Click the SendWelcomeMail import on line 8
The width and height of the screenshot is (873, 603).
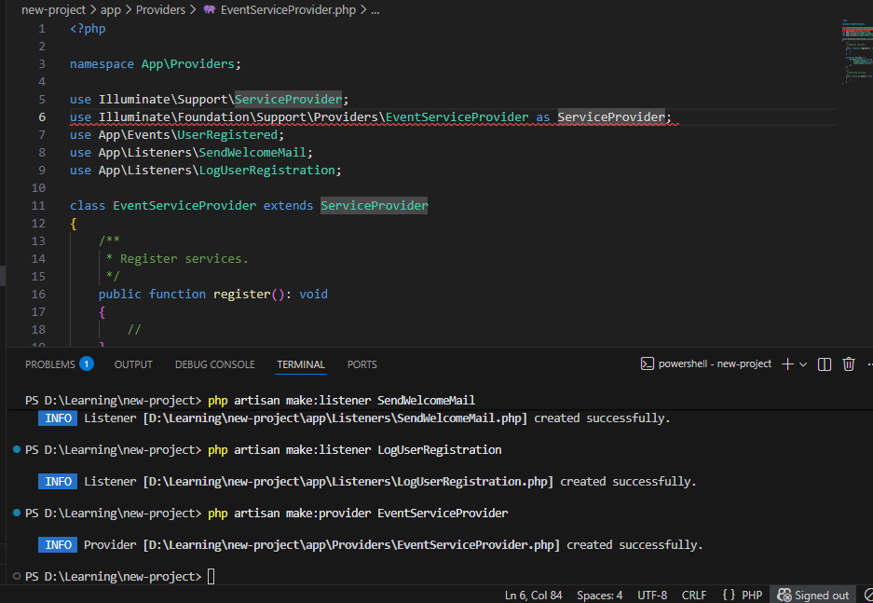coord(252,153)
